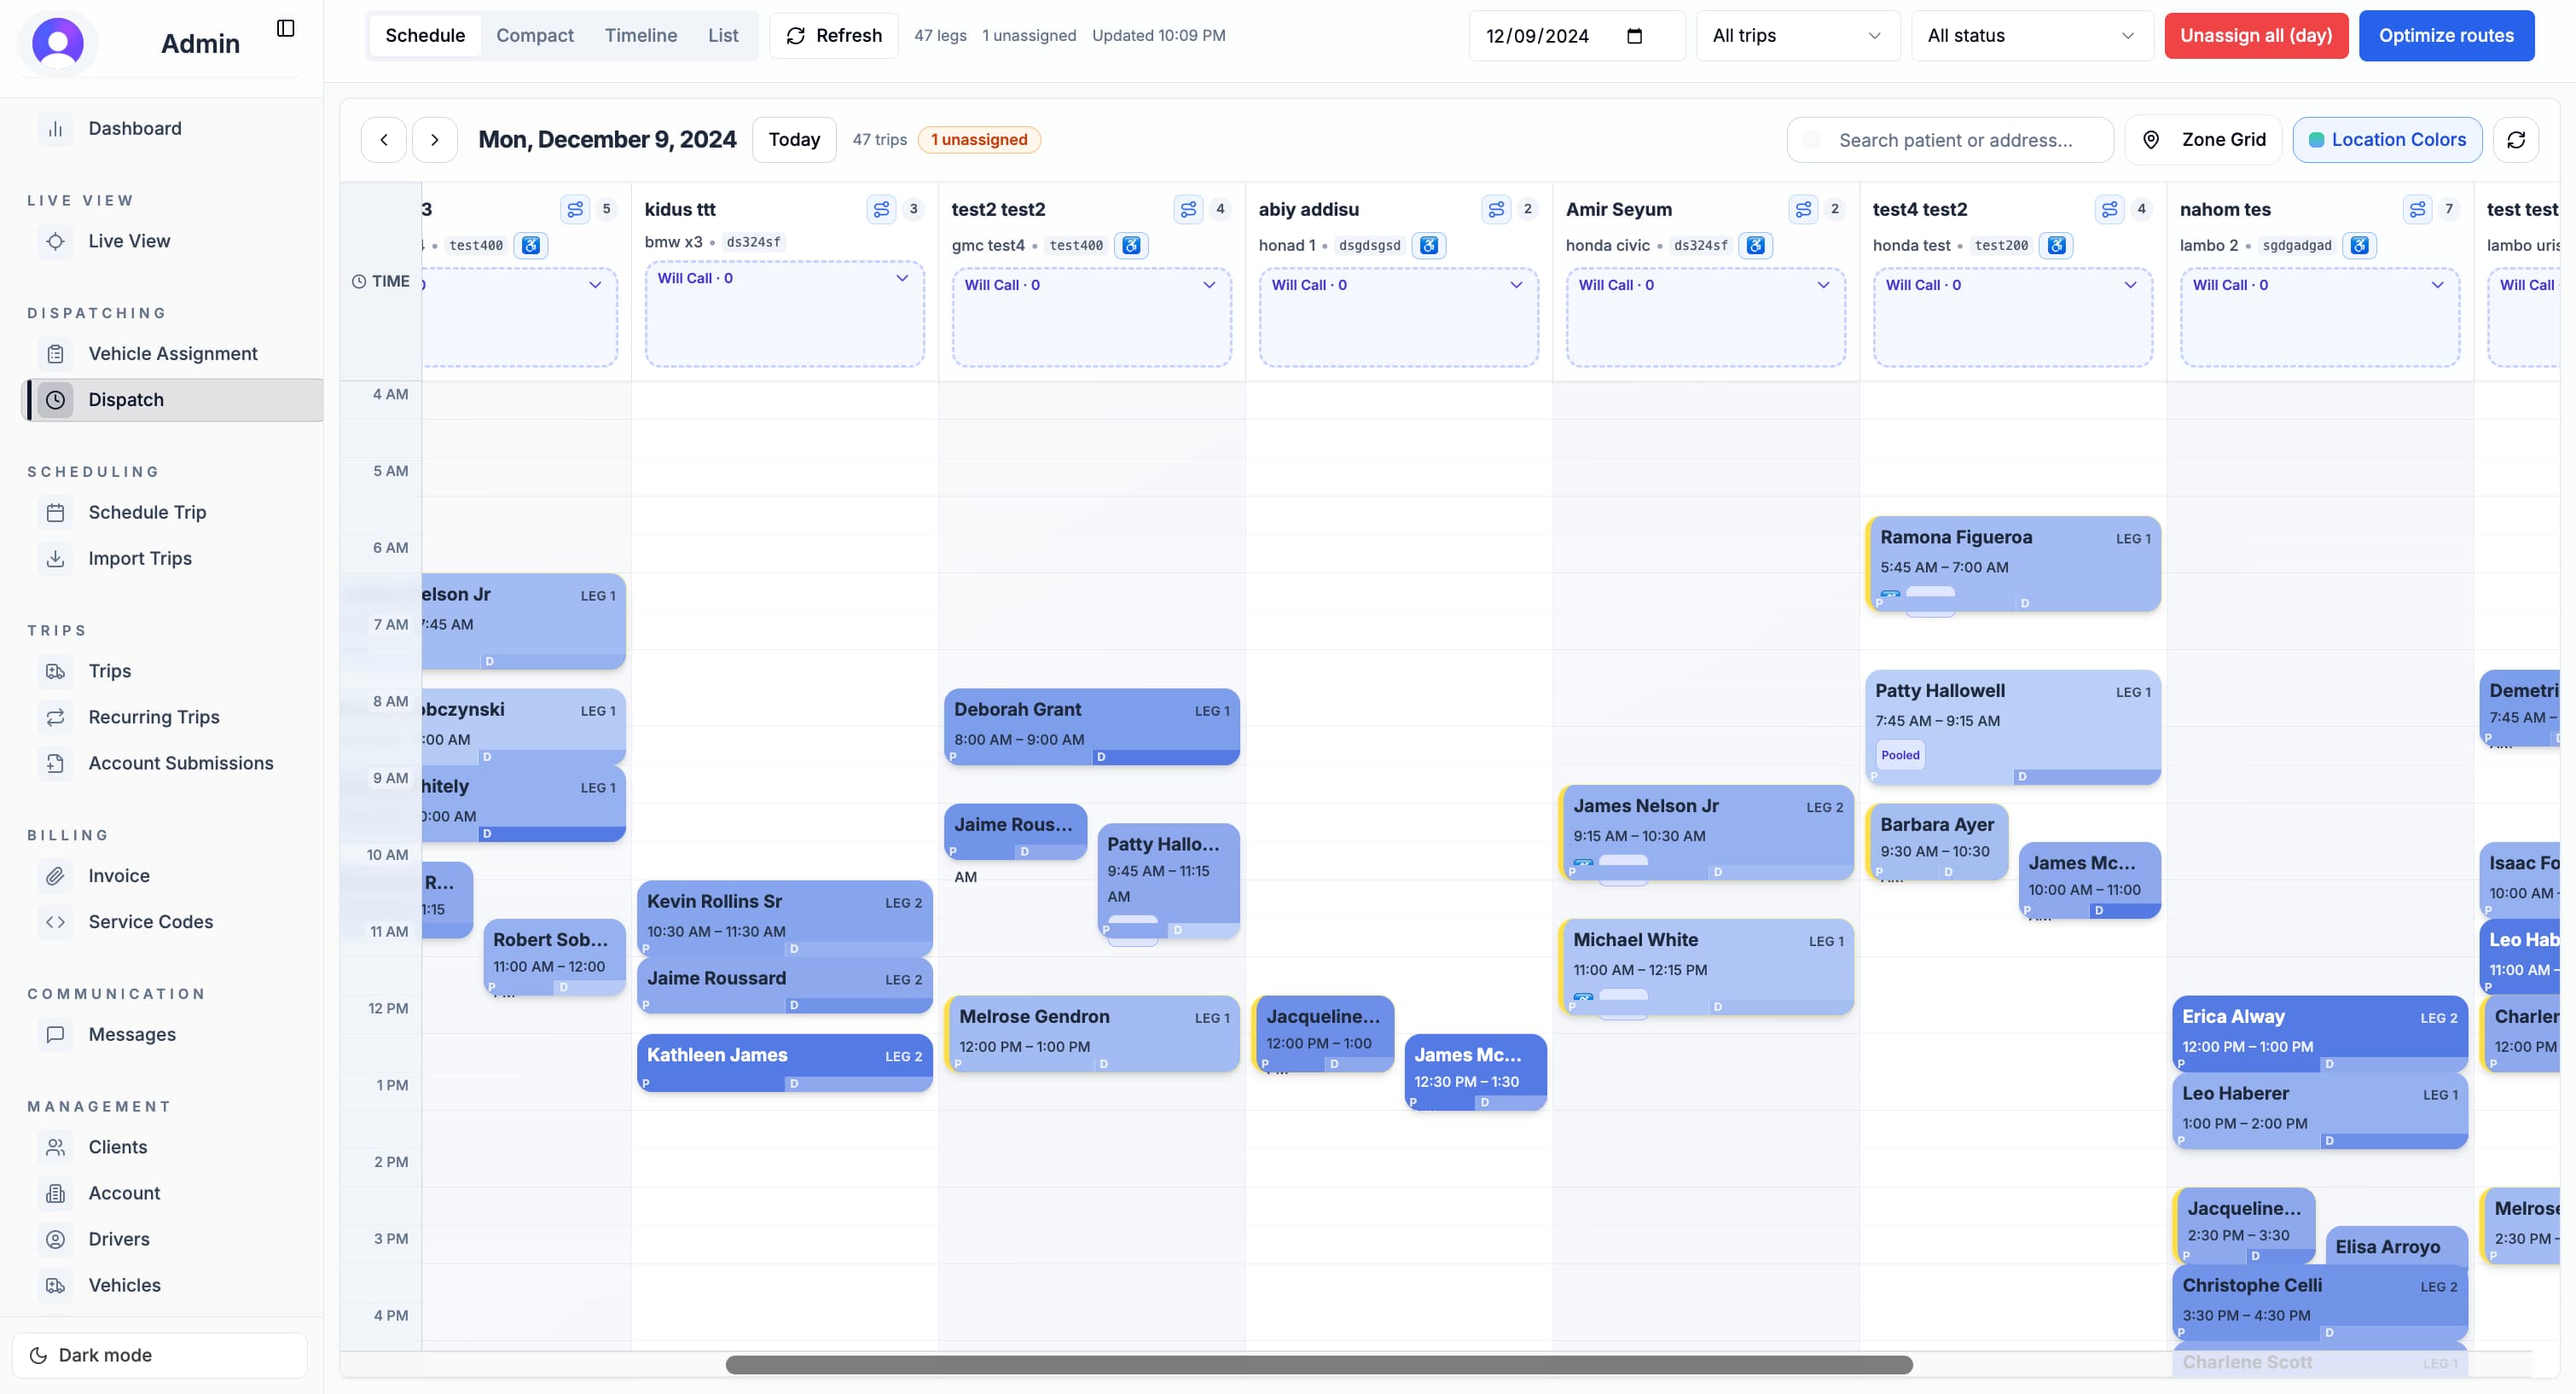Switch to the Timeline view tab

(x=641, y=36)
